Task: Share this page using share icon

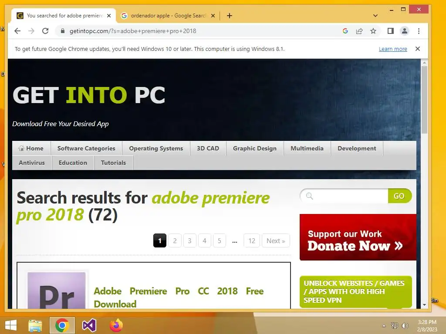Action: point(359,31)
